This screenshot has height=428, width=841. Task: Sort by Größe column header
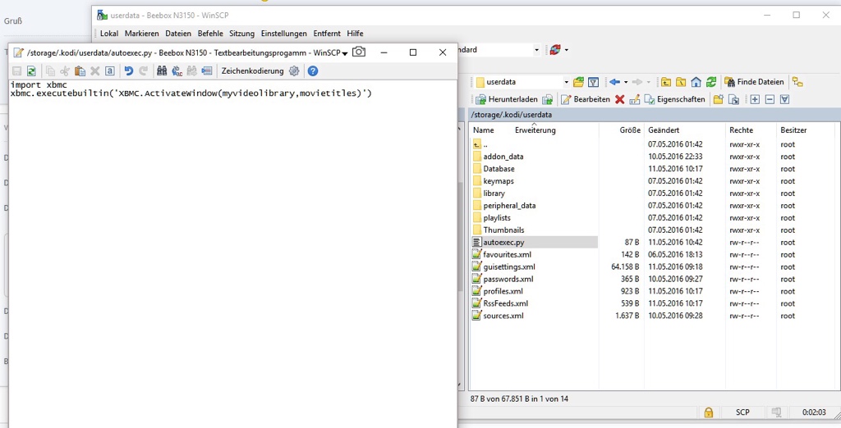coord(630,130)
